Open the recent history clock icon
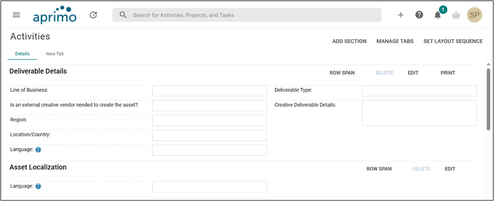The image size is (494, 201). (93, 15)
